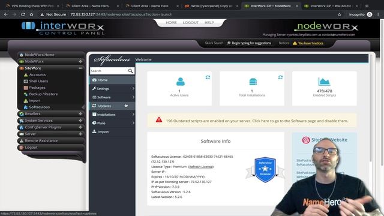This screenshot has width=384, height=216.
Task: Expand Plans in Softaculous menu
Action: (x=112, y=123)
